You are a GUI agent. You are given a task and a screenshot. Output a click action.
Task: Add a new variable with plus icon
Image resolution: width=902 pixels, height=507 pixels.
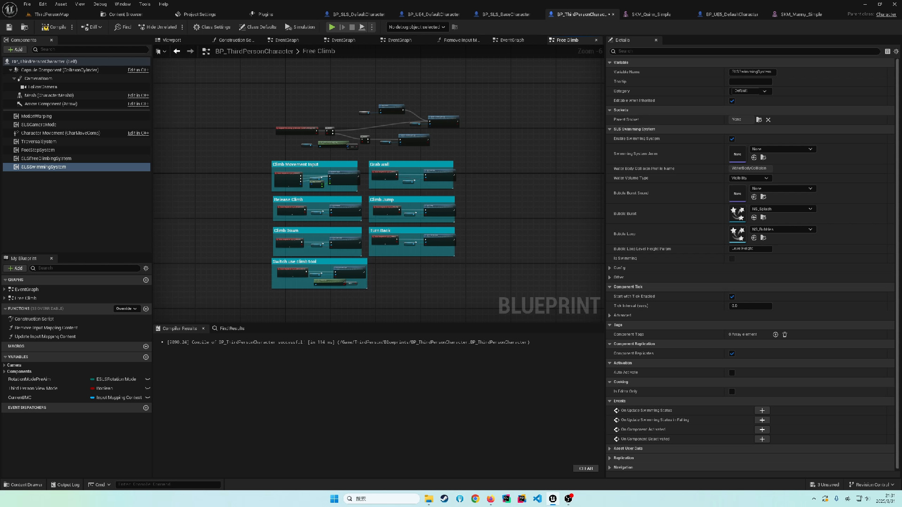(146, 357)
